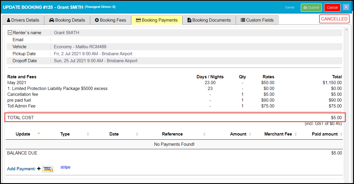Screen dimensions: 354x184
Task: Click the Visa secure card payment icon
Action: click(48, 169)
